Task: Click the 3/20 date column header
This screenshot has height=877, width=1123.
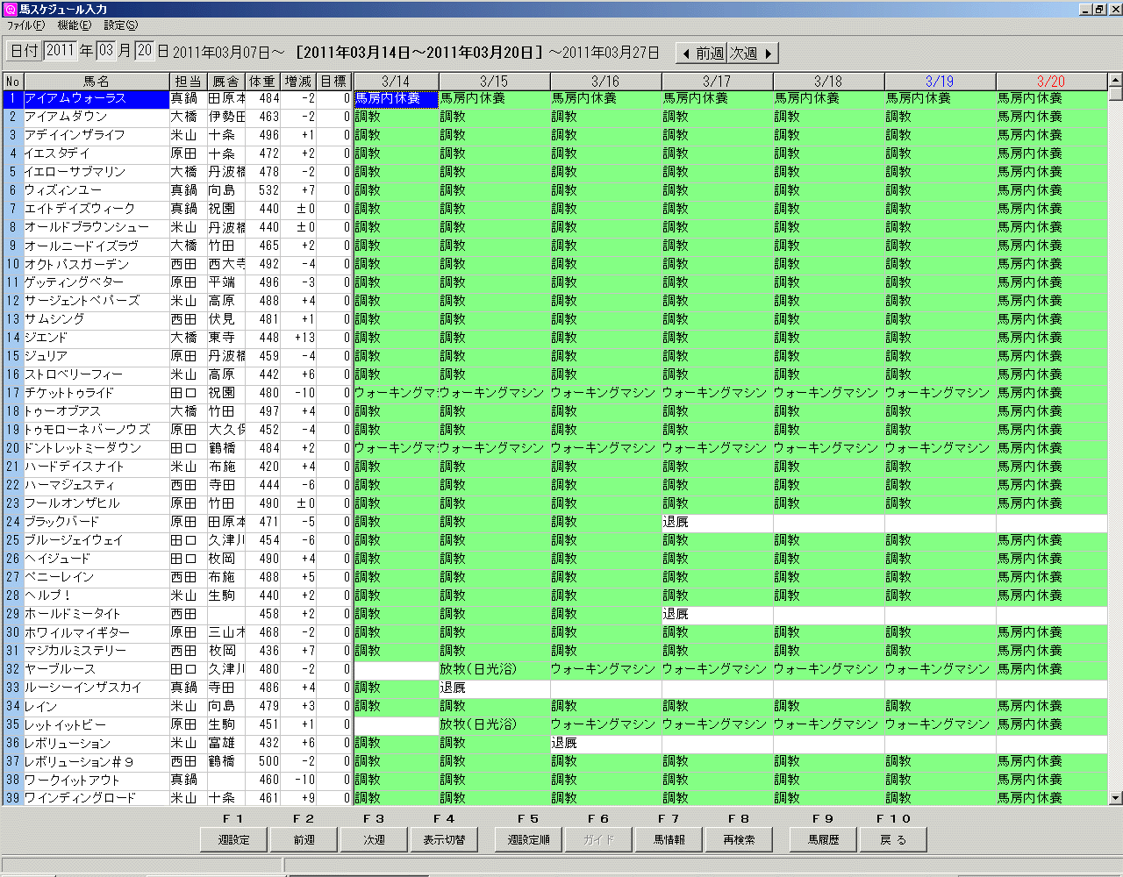Action: [x=1051, y=81]
